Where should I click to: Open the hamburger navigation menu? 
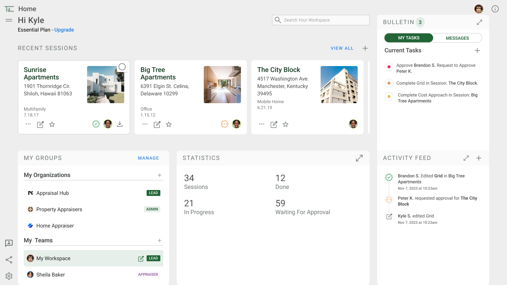pos(9,20)
